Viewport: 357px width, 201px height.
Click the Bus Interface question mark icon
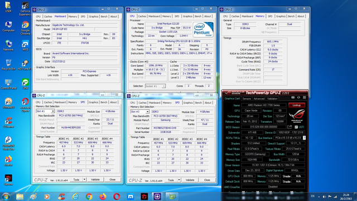304,138
